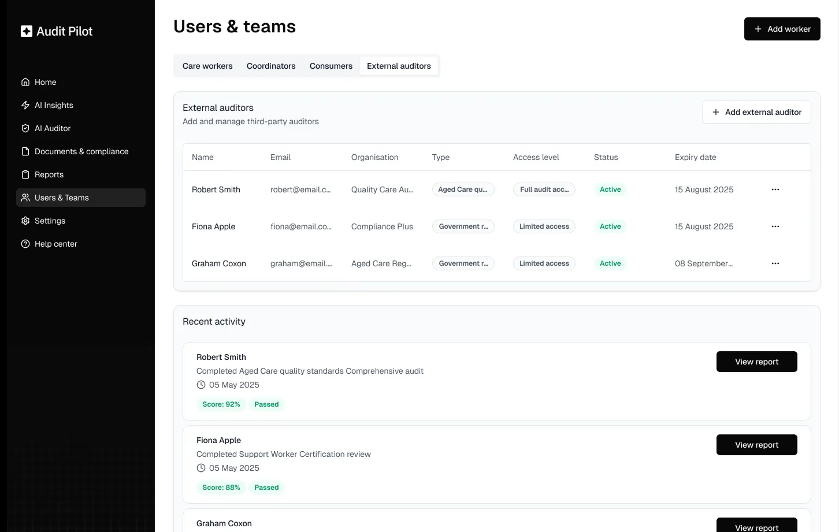Click the Name column header
The image size is (839, 532).
tap(203, 157)
